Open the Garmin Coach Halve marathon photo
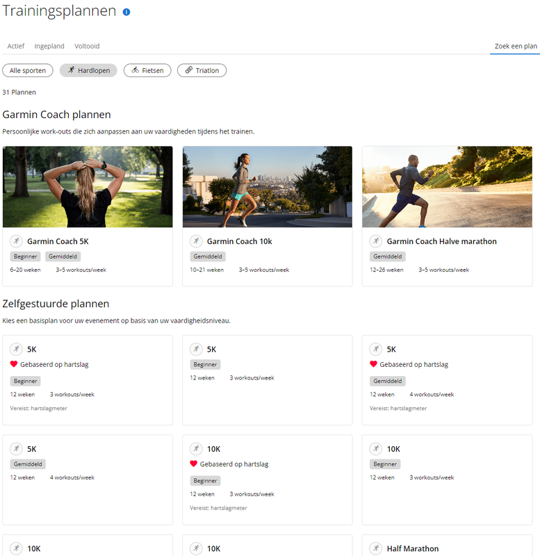The image size is (540, 556). coord(447,186)
